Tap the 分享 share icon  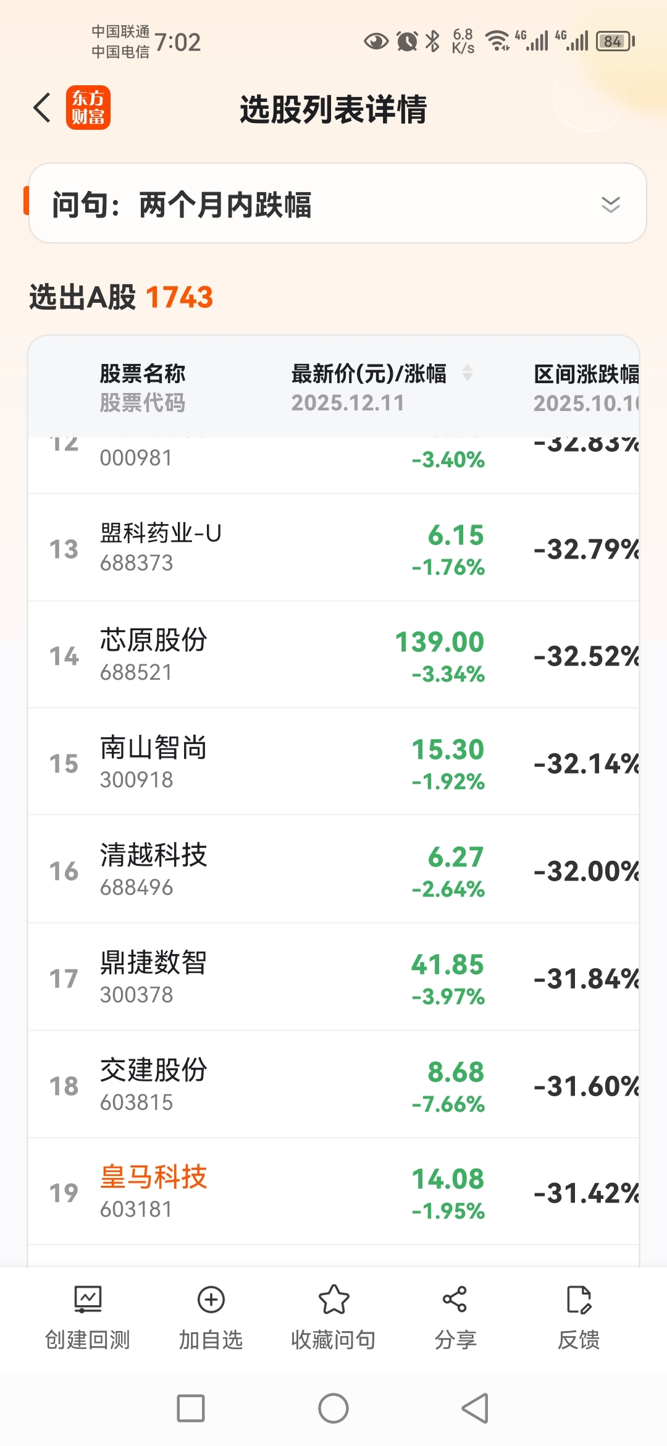(455, 1299)
